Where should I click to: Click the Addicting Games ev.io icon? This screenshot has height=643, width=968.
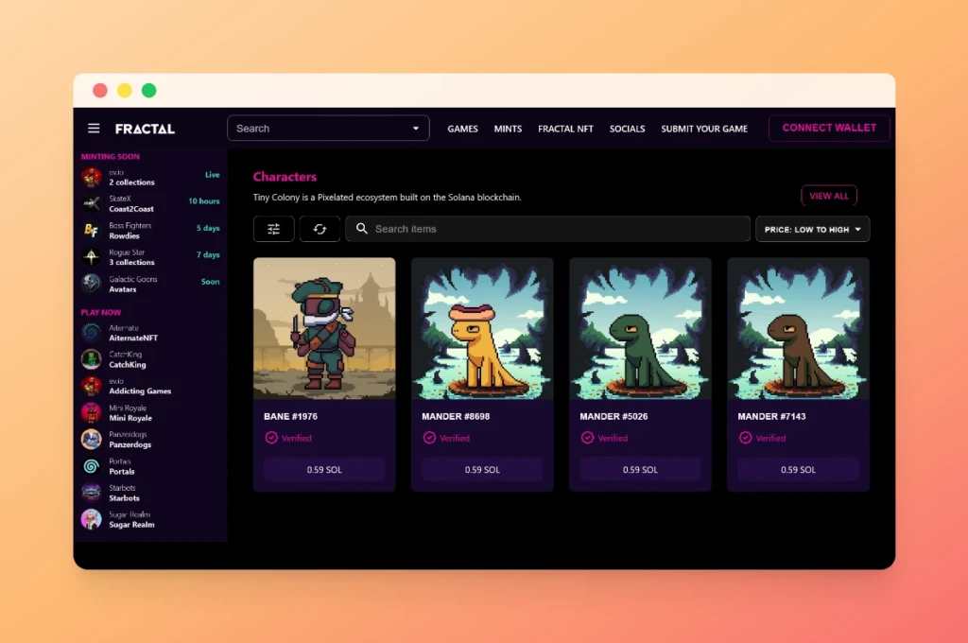(x=92, y=386)
